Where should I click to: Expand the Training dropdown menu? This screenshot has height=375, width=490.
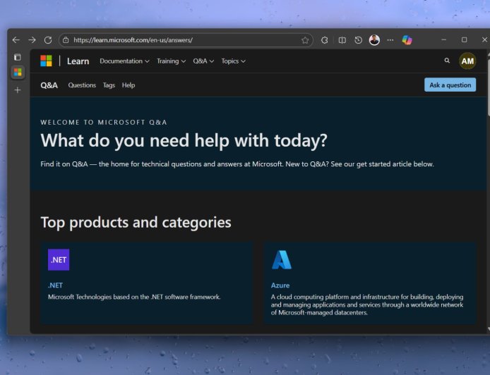tap(171, 61)
